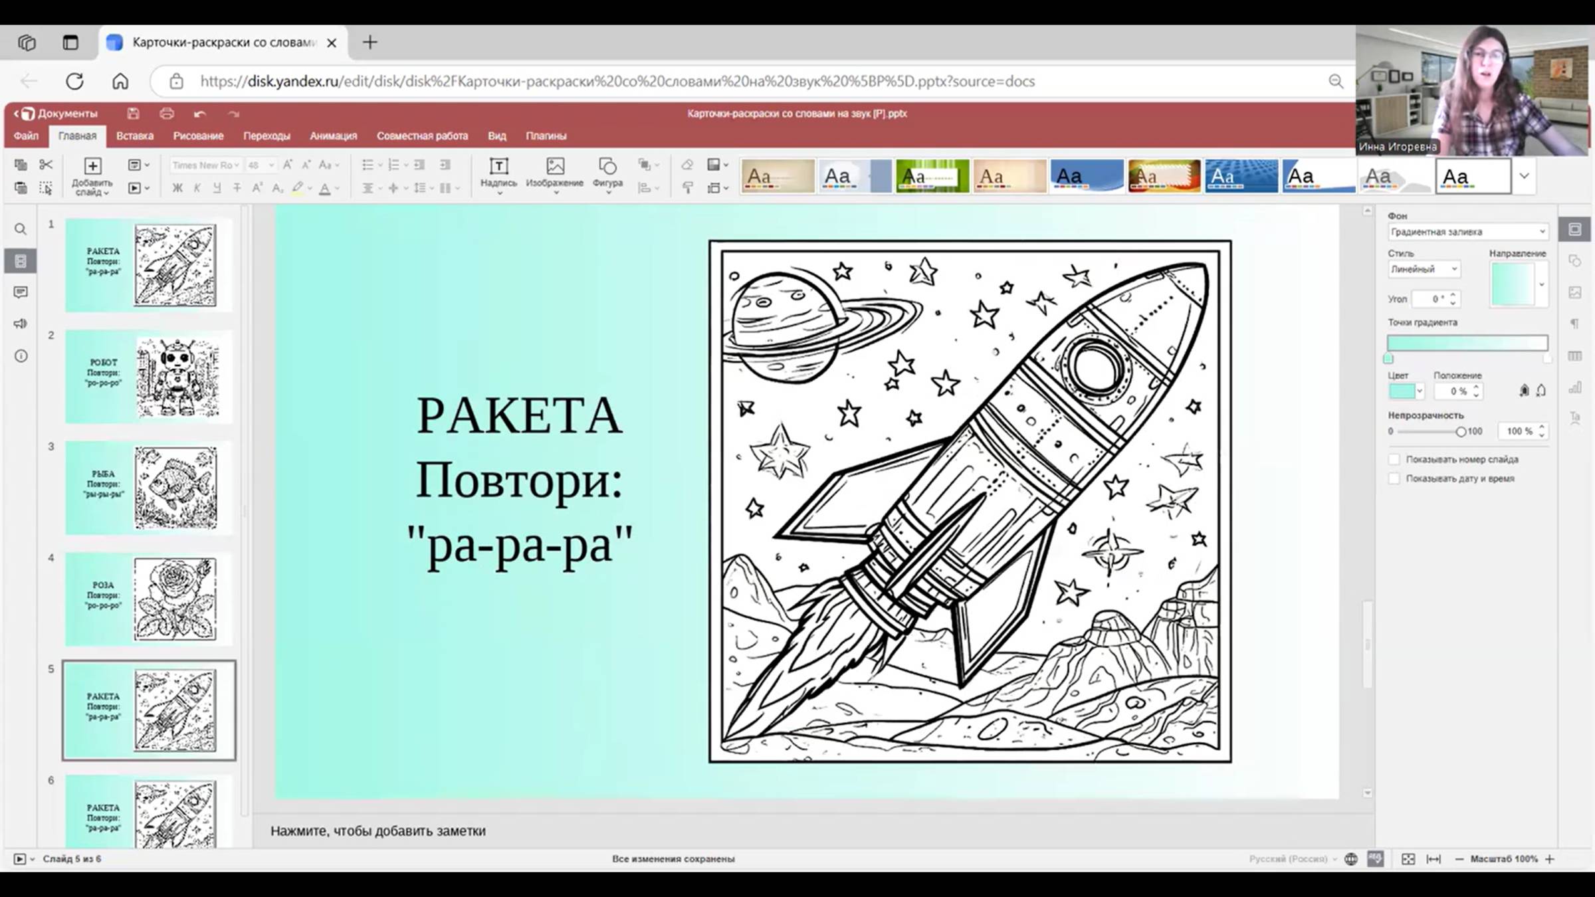Open comments panel in left sidebar

point(21,292)
